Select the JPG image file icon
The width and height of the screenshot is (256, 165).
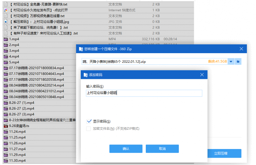pyautogui.click(x=5, y=22)
